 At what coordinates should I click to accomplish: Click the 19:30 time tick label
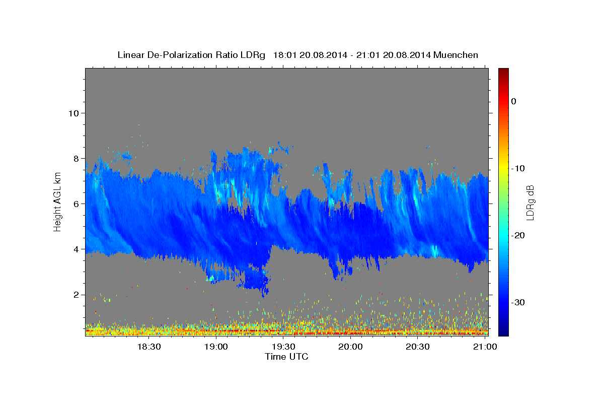(x=283, y=347)
